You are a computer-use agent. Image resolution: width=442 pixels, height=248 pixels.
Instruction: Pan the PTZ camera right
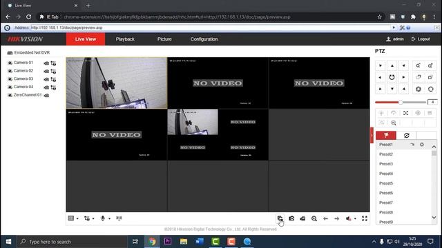tap(403, 77)
